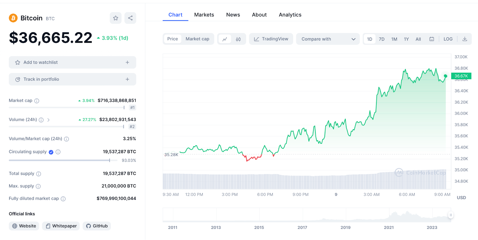Switch to candlestick chart icon
478x240 pixels.
tap(238, 39)
